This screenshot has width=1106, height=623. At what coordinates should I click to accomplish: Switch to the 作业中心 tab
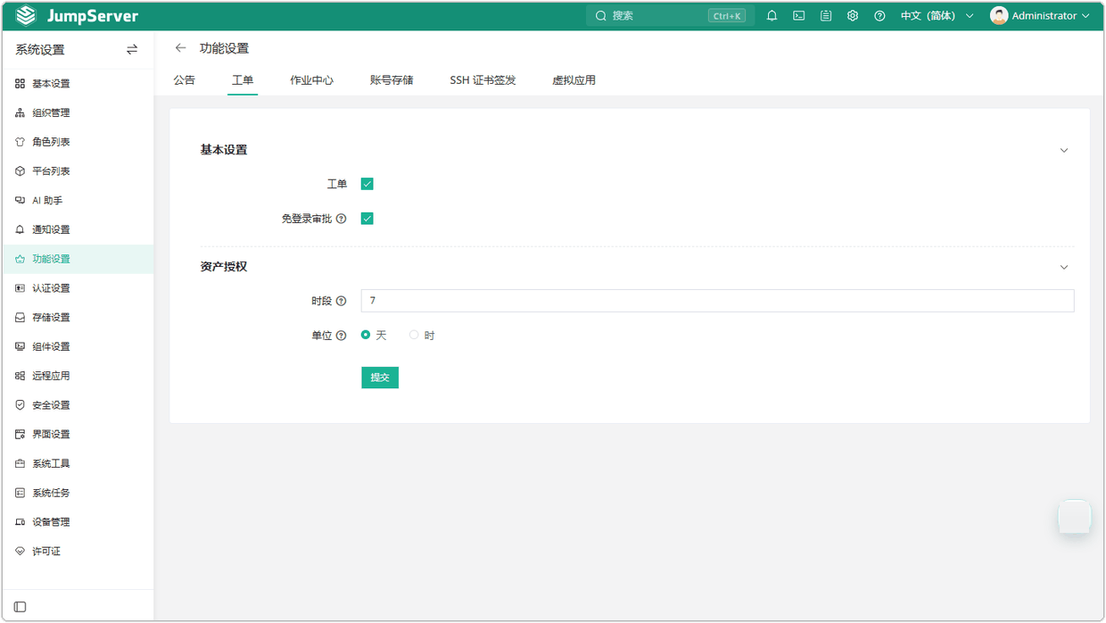pyautogui.click(x=311, y=80)
